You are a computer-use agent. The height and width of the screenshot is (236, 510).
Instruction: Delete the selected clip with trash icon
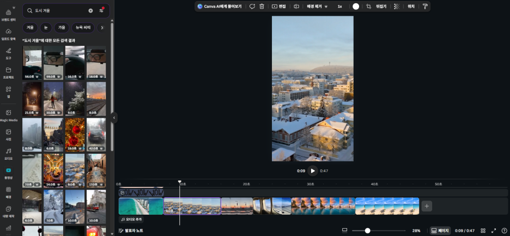click(262, 6)
